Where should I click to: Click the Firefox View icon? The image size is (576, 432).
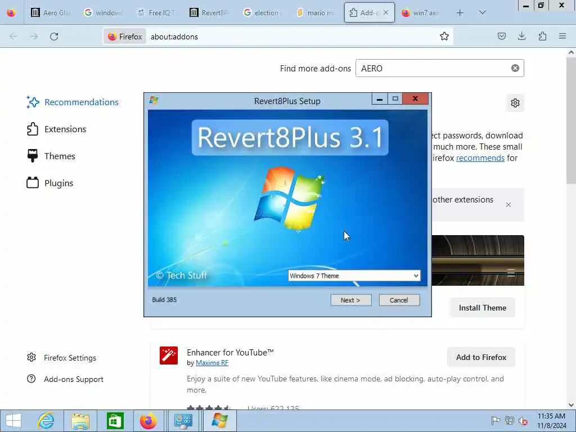[11, 13]
